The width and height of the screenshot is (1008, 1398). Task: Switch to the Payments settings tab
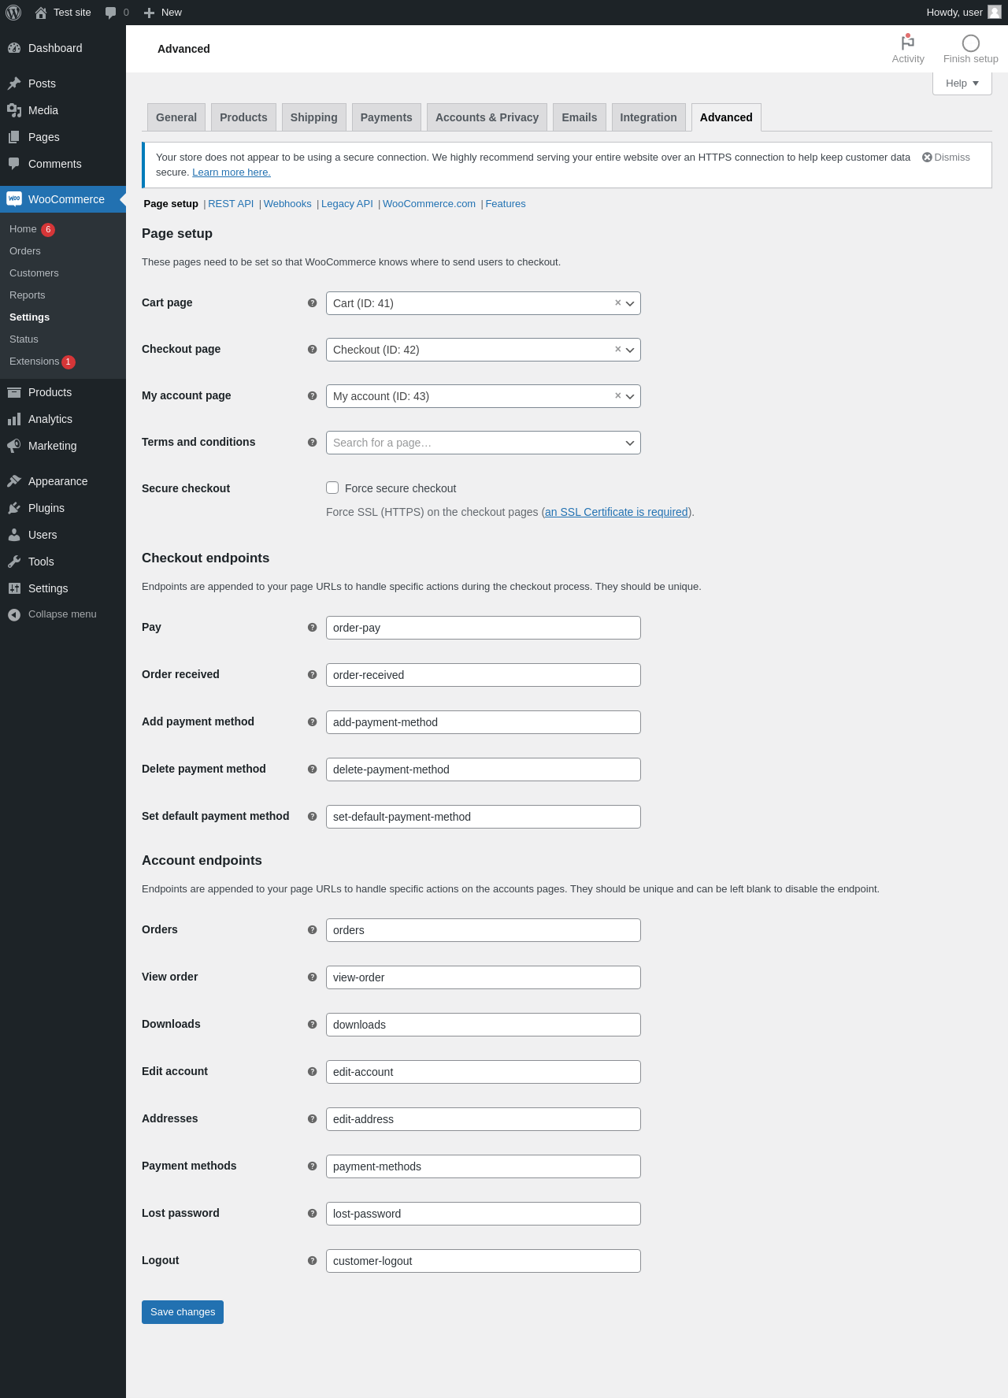click(386, 117)
